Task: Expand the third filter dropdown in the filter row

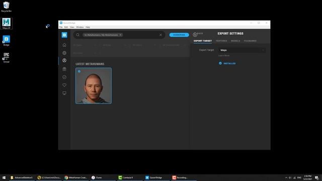Action: 144,45
